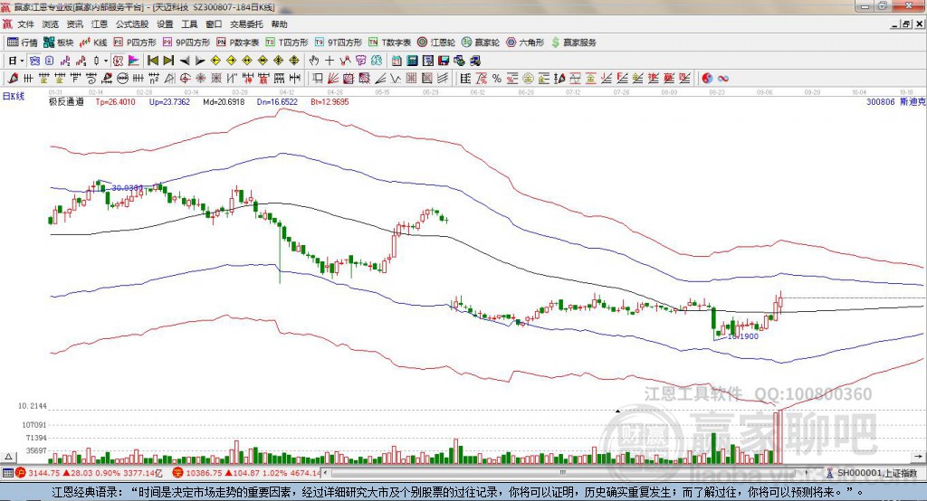This screenshot has height=501, width=927.
Task: Click the Md=20.6918 value
Action: (224, 101)
